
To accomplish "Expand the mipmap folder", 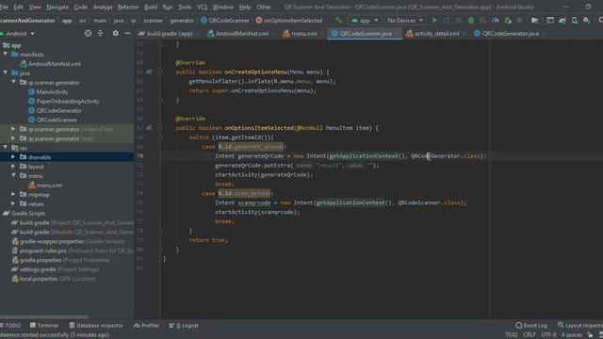I will (13, 195).
